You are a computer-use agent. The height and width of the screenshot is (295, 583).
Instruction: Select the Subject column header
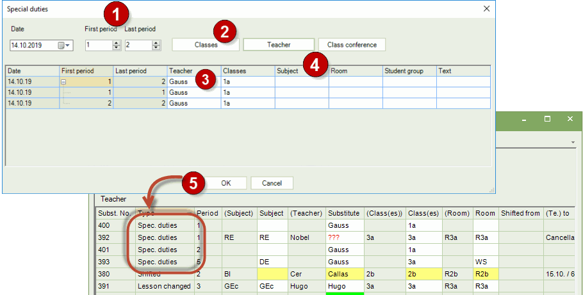pos(288,71)
